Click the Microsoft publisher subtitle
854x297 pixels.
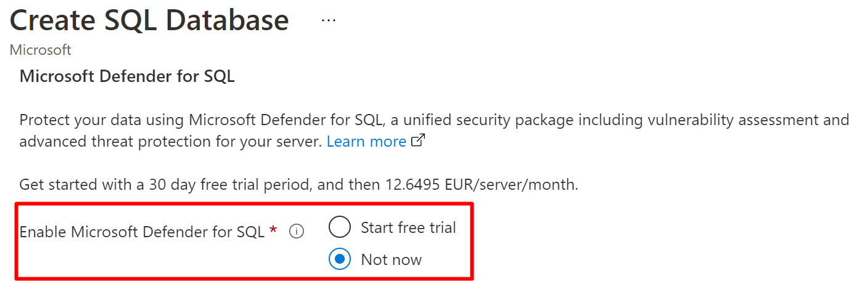41,50
